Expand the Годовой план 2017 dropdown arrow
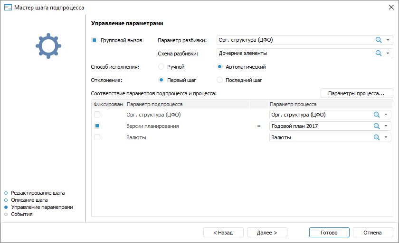The height and width of the screenshot is (243, 399). (x=386, y=126)
